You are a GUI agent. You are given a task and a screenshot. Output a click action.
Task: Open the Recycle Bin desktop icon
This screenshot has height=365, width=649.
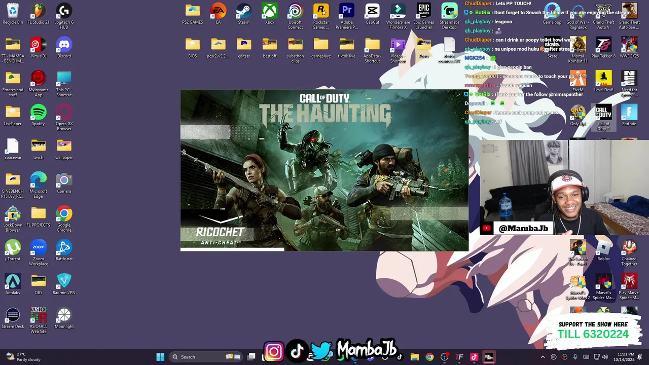13,14
